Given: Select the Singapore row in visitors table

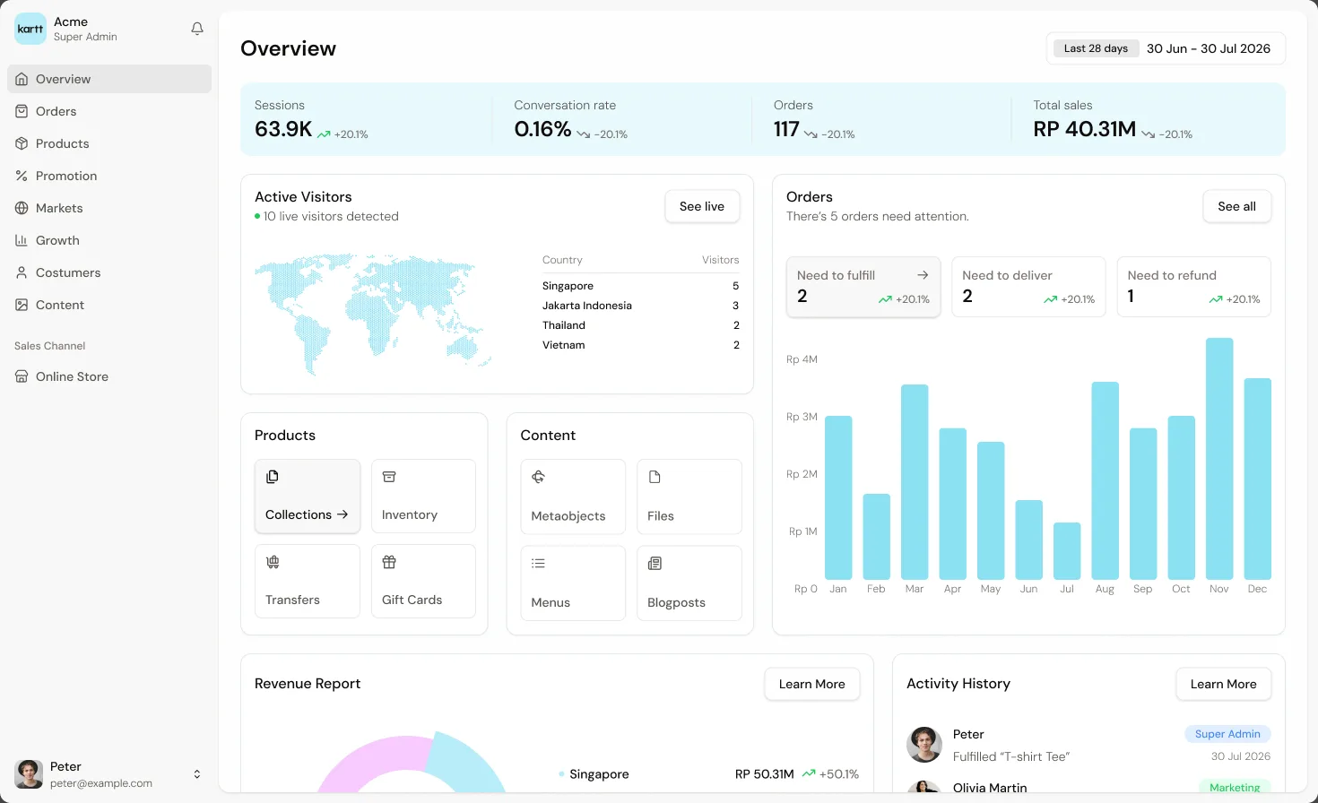Looking at the screenshot, I should coord(640,286).
